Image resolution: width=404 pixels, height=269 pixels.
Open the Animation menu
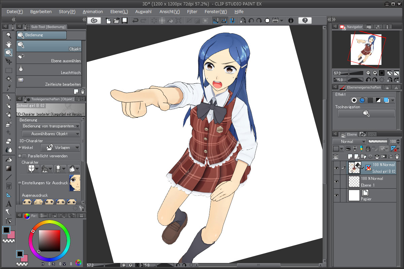[x=93, y=11]
